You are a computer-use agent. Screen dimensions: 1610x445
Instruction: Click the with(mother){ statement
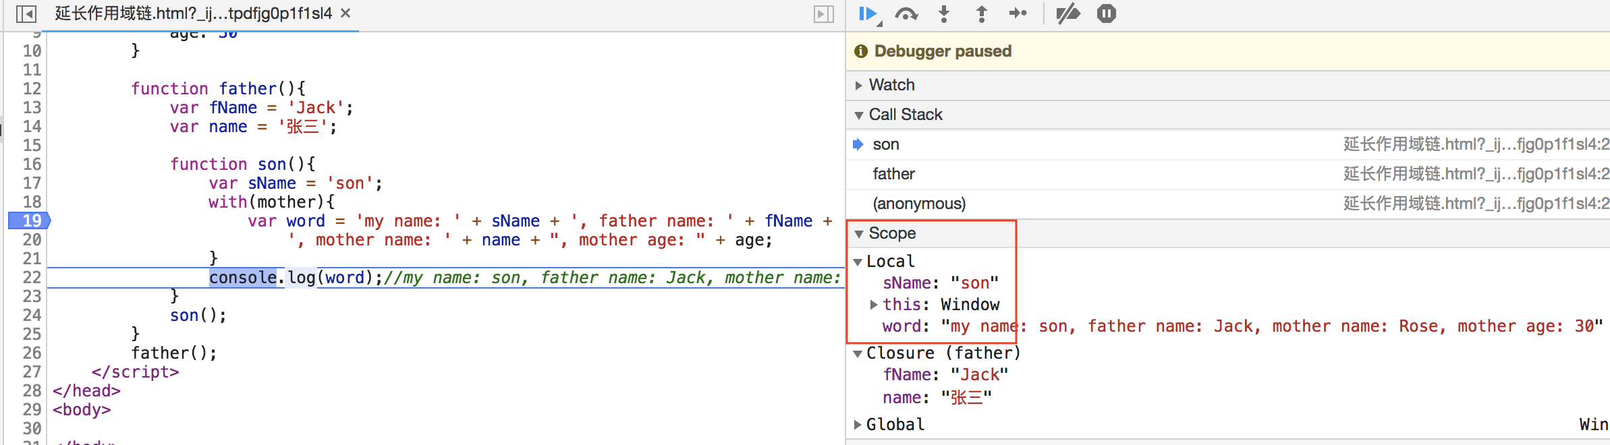(272, 202)
